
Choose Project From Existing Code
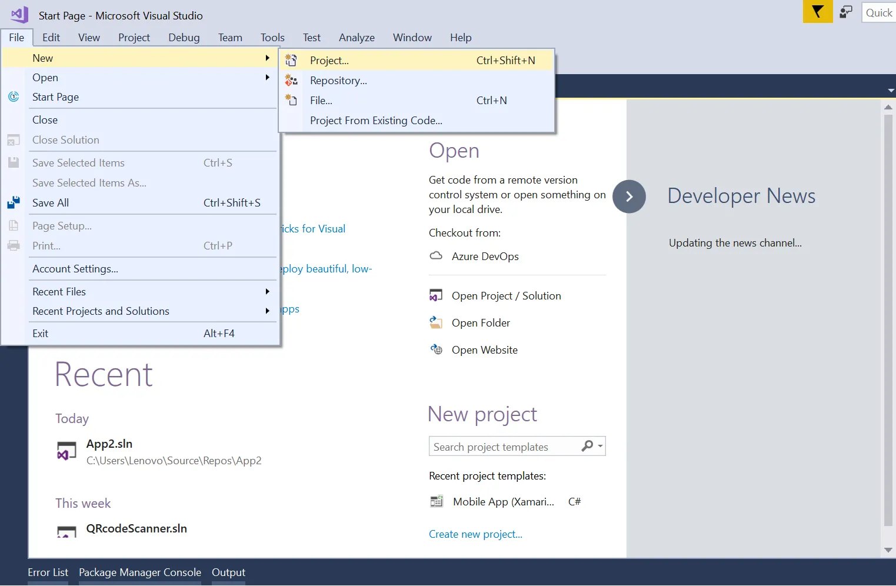tap(417, 120)
